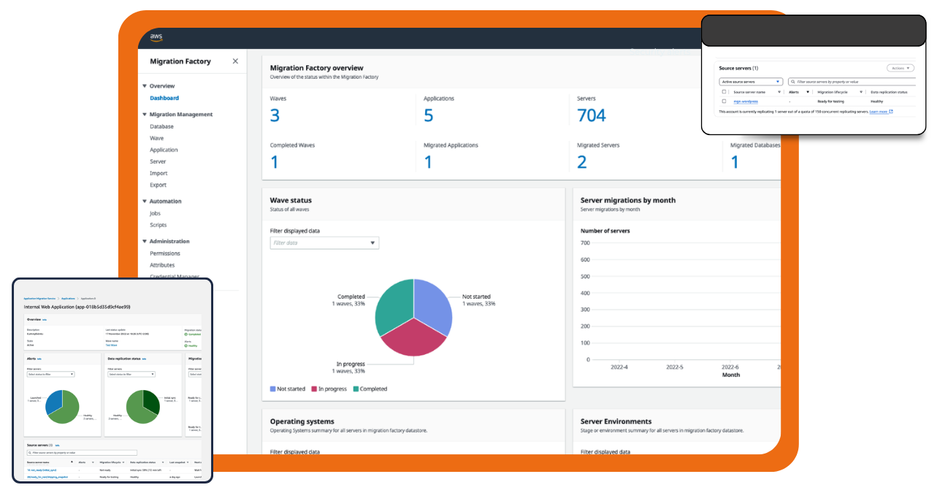Click the Completed status check icon in Overview

pos(186,335)
